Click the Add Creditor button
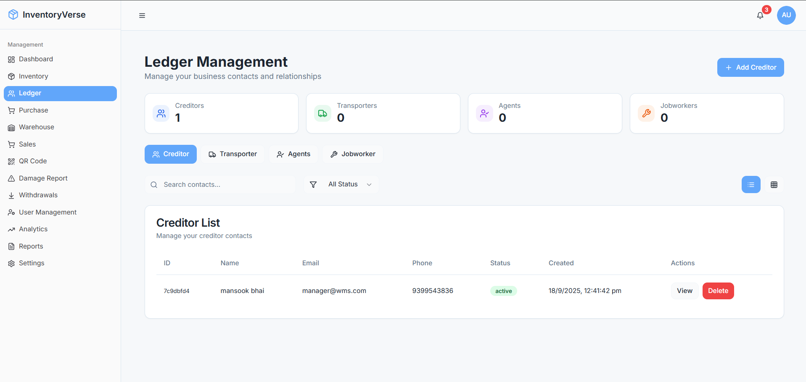This screenshot has height=382, width=806. pos(750,67)
